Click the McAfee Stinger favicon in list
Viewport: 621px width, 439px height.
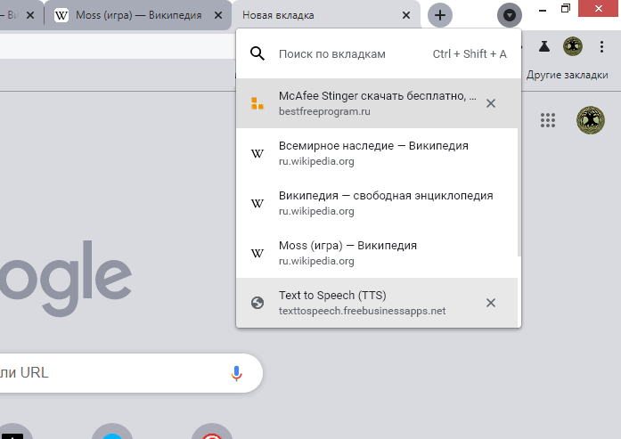point(257,103)
